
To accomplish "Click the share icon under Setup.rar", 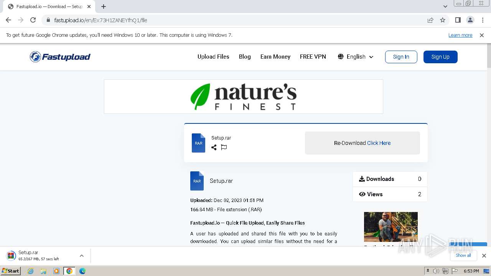I will click(214, 147).
